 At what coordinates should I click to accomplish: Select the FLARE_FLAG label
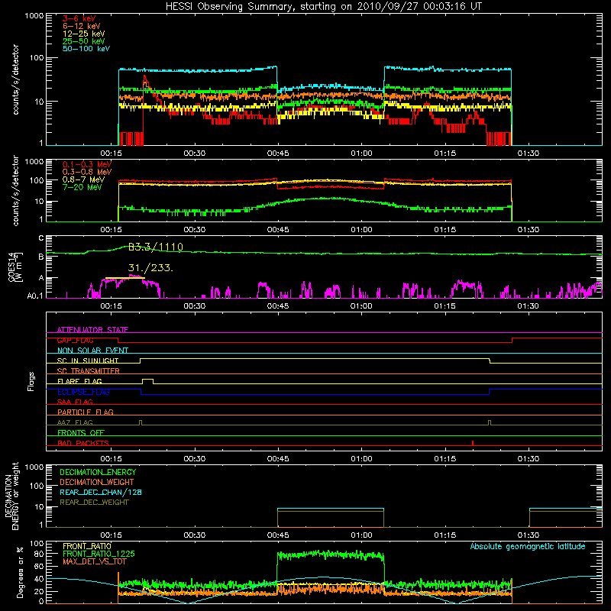click(79, 381)
